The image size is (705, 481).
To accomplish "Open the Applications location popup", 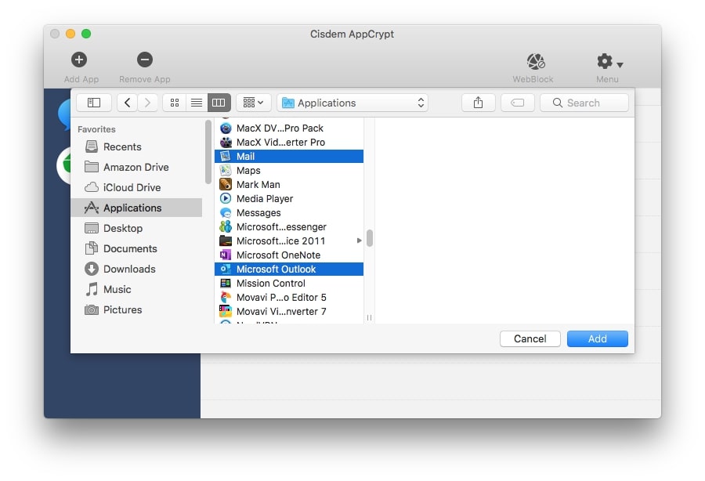I will tap(352, 103).
